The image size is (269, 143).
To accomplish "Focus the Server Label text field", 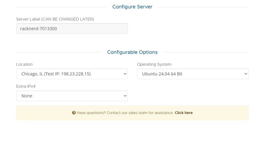I will pos(72,28).
